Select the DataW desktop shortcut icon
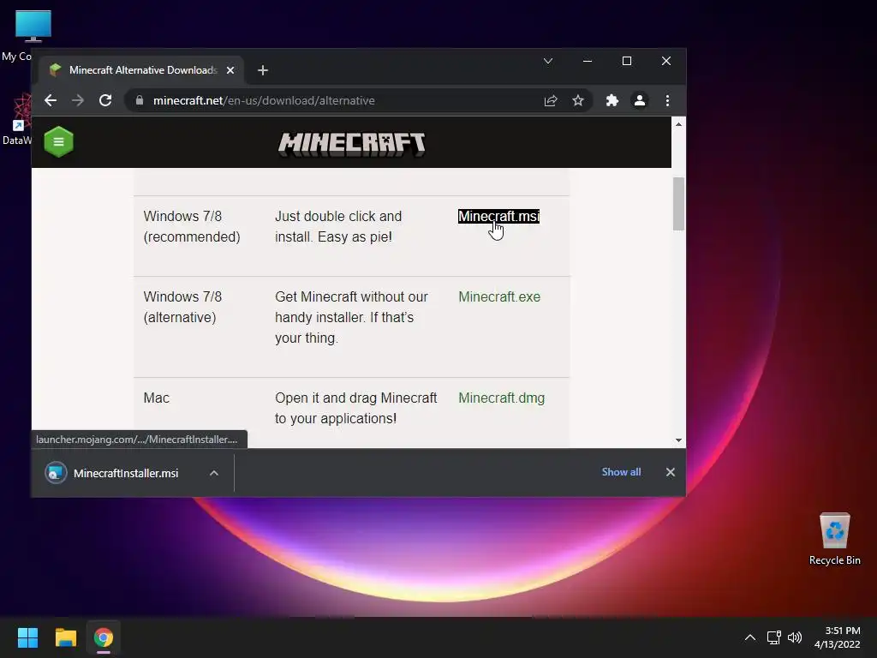Viewport: 877px width, 658px height. click(x=17, y=120)
